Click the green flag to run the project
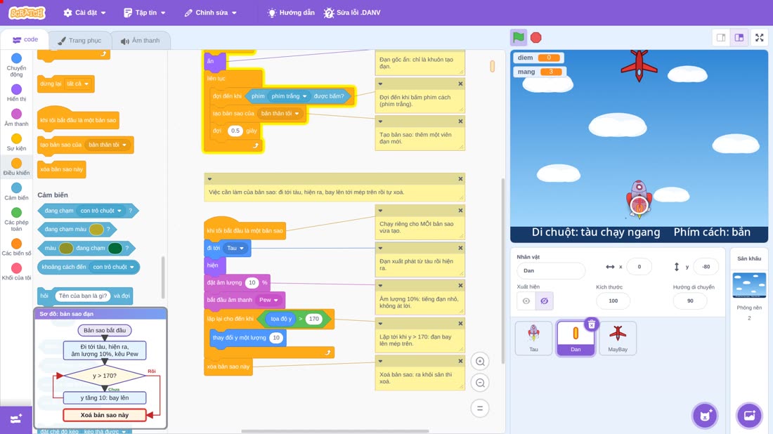Image resolution: width=773 pixels, height=434 pixels. coord(518,37)
